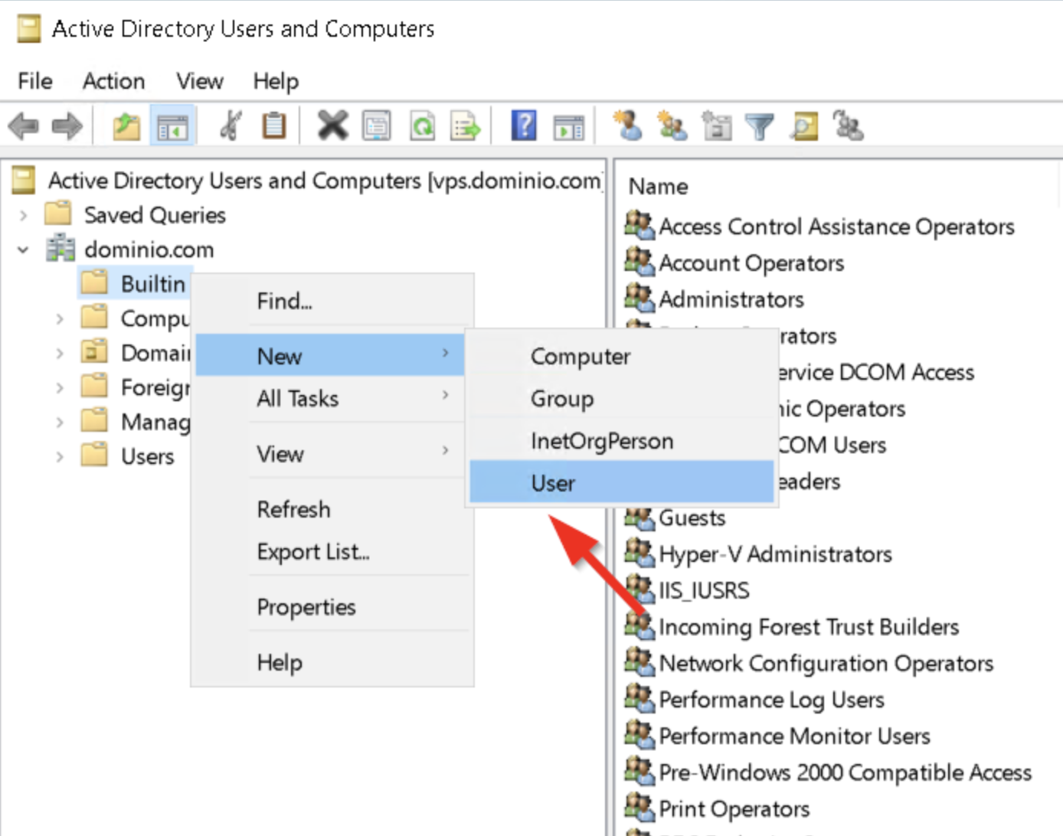Screen dimensions: 1063x836
Task: Click the Back arrow in toolbar
Action: tap(24, 126)
